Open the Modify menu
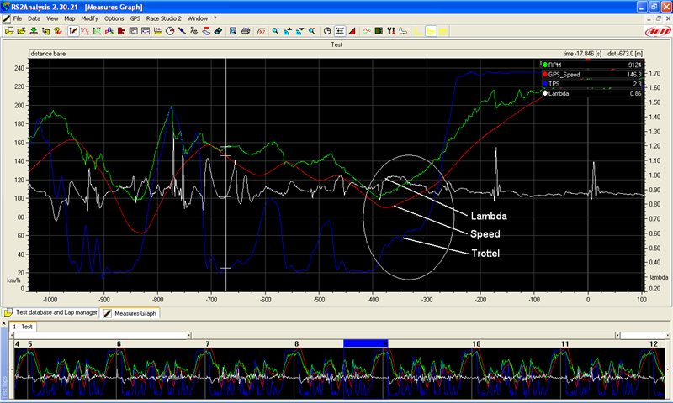Viewport: 673px width, 403px height. 89,18
